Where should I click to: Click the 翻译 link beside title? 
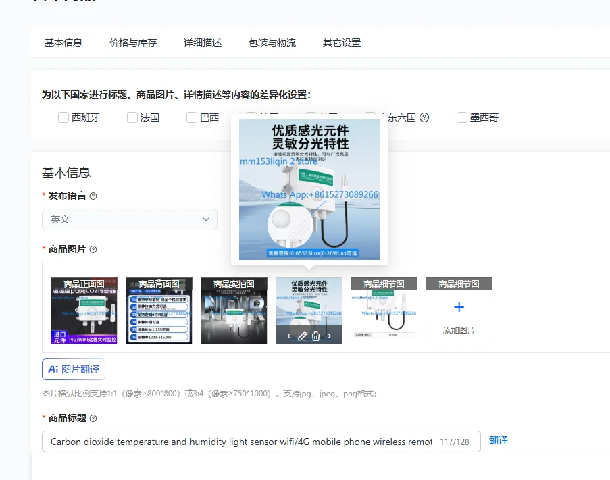[499, 440]
